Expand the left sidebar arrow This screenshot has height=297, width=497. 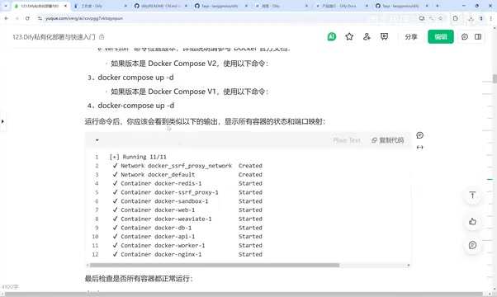pyautogui.click(x=2, y=121)
